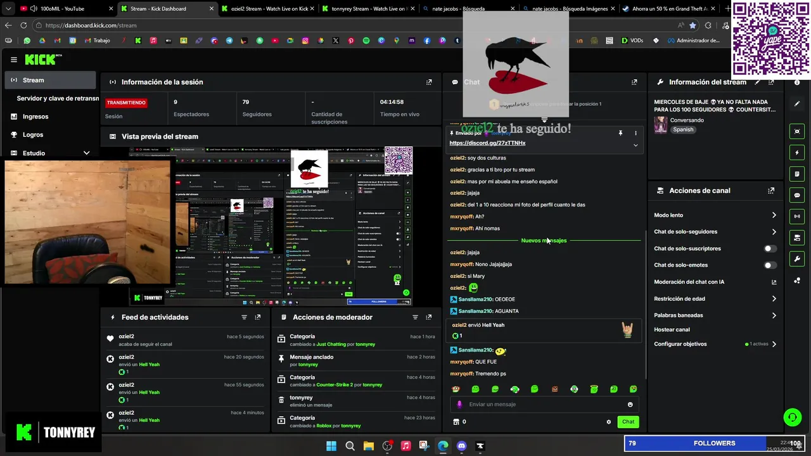The image size is (811, 456).
Task: Pop out the Chat panel
Action: [634, 82]
